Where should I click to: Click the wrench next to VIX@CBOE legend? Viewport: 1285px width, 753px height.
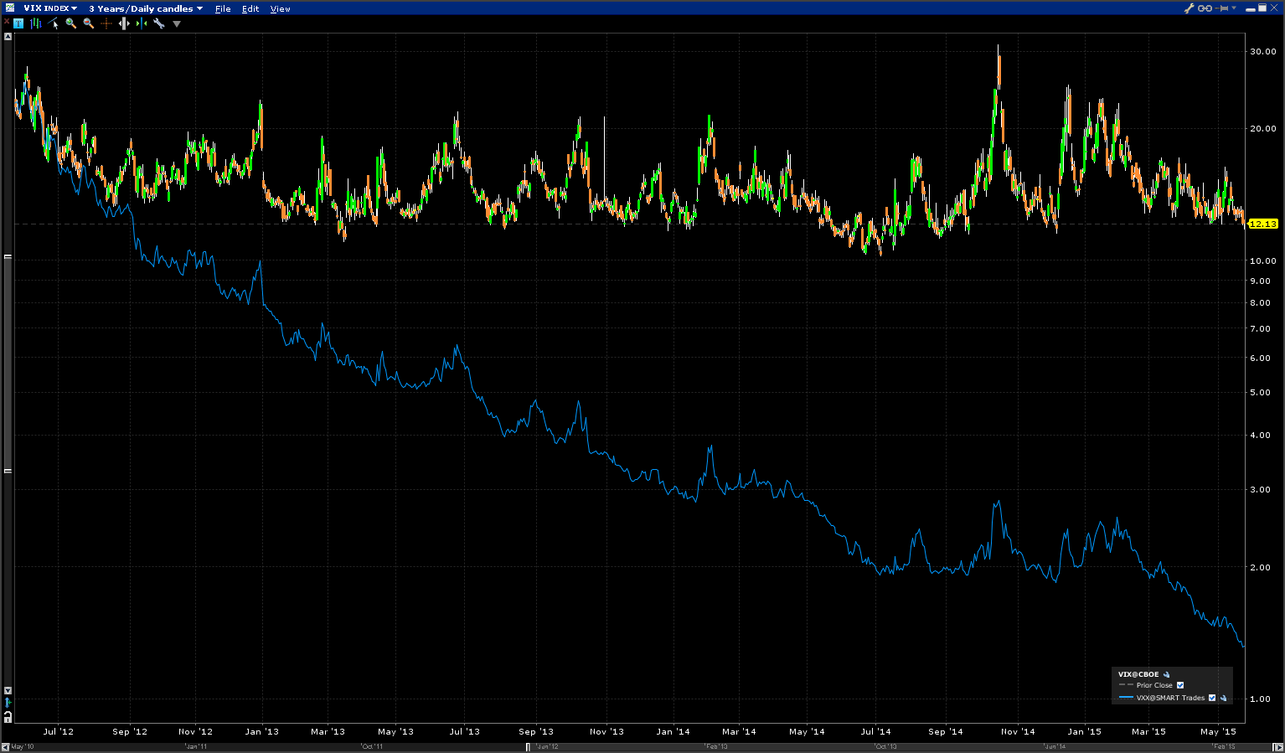(1166, 674)
